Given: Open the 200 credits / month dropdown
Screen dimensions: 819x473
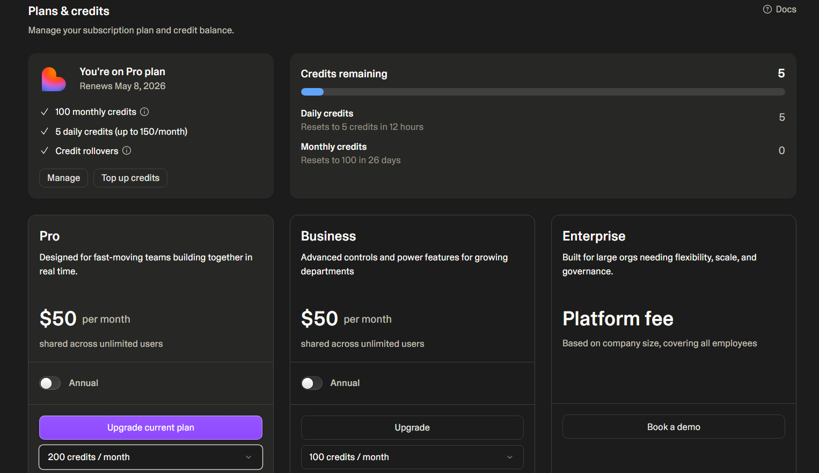Looking at the screenshot, I should coord(150,457).
